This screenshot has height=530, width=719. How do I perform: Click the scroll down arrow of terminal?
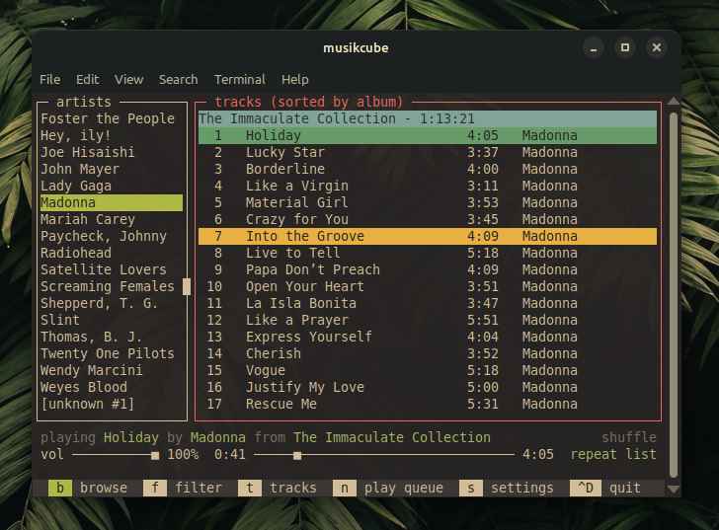pyautogui.click(x=674, y=490)
